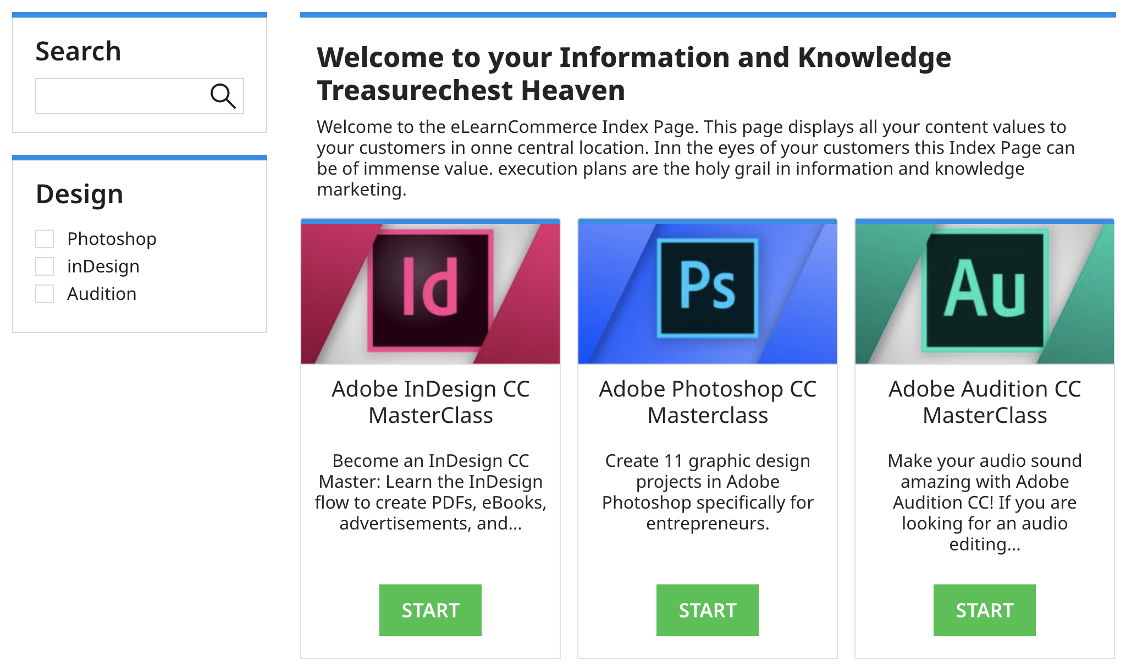Click the magnifying glass search icon
The width and height of the screenshot is (1126, 669).
[223, 96]
